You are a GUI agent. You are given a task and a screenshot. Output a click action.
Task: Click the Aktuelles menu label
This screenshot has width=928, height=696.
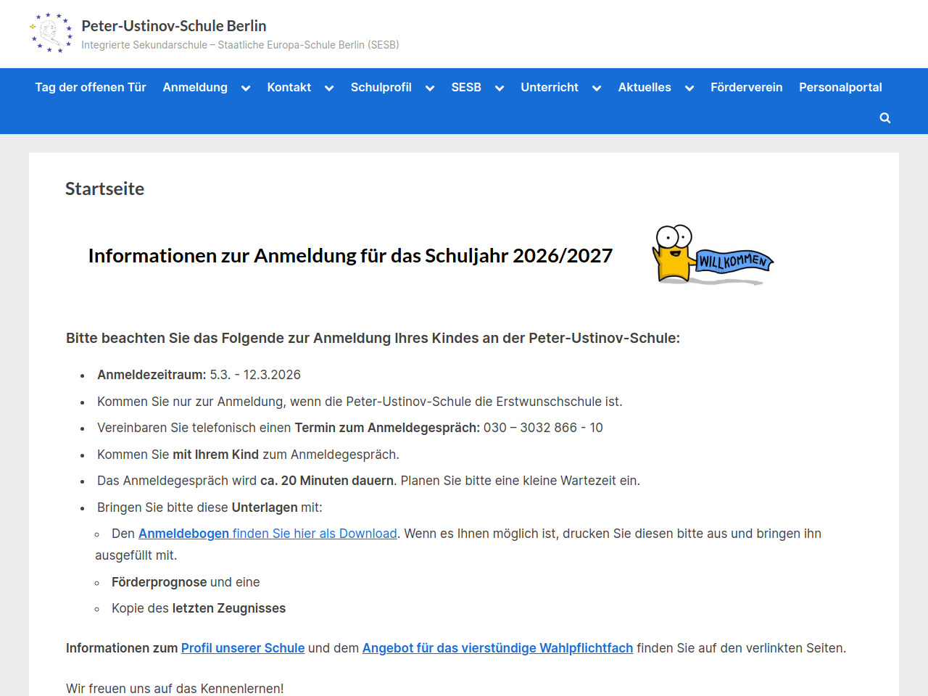coord(645,87)
